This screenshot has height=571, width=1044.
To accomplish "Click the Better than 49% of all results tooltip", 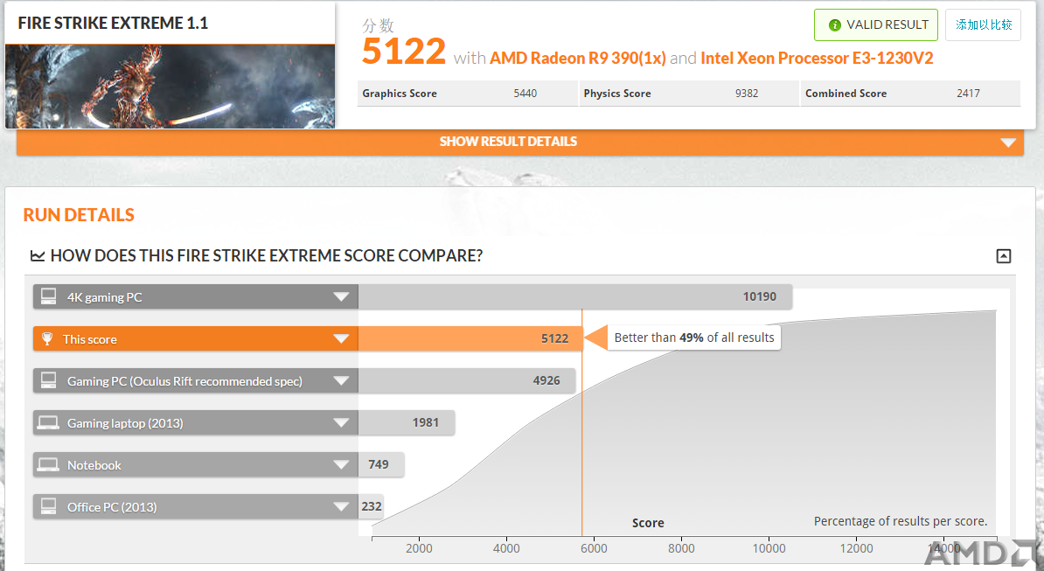I will (x=693, y=338).
